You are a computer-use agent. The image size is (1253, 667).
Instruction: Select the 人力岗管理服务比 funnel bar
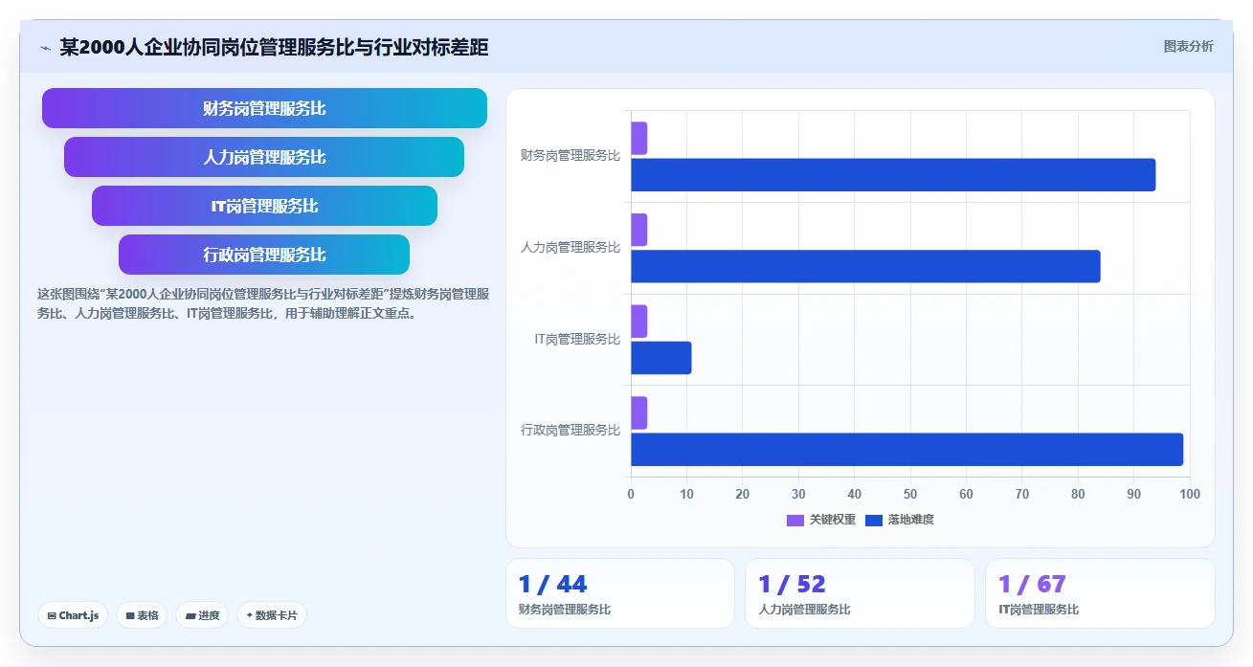click(x=264, y=157)
